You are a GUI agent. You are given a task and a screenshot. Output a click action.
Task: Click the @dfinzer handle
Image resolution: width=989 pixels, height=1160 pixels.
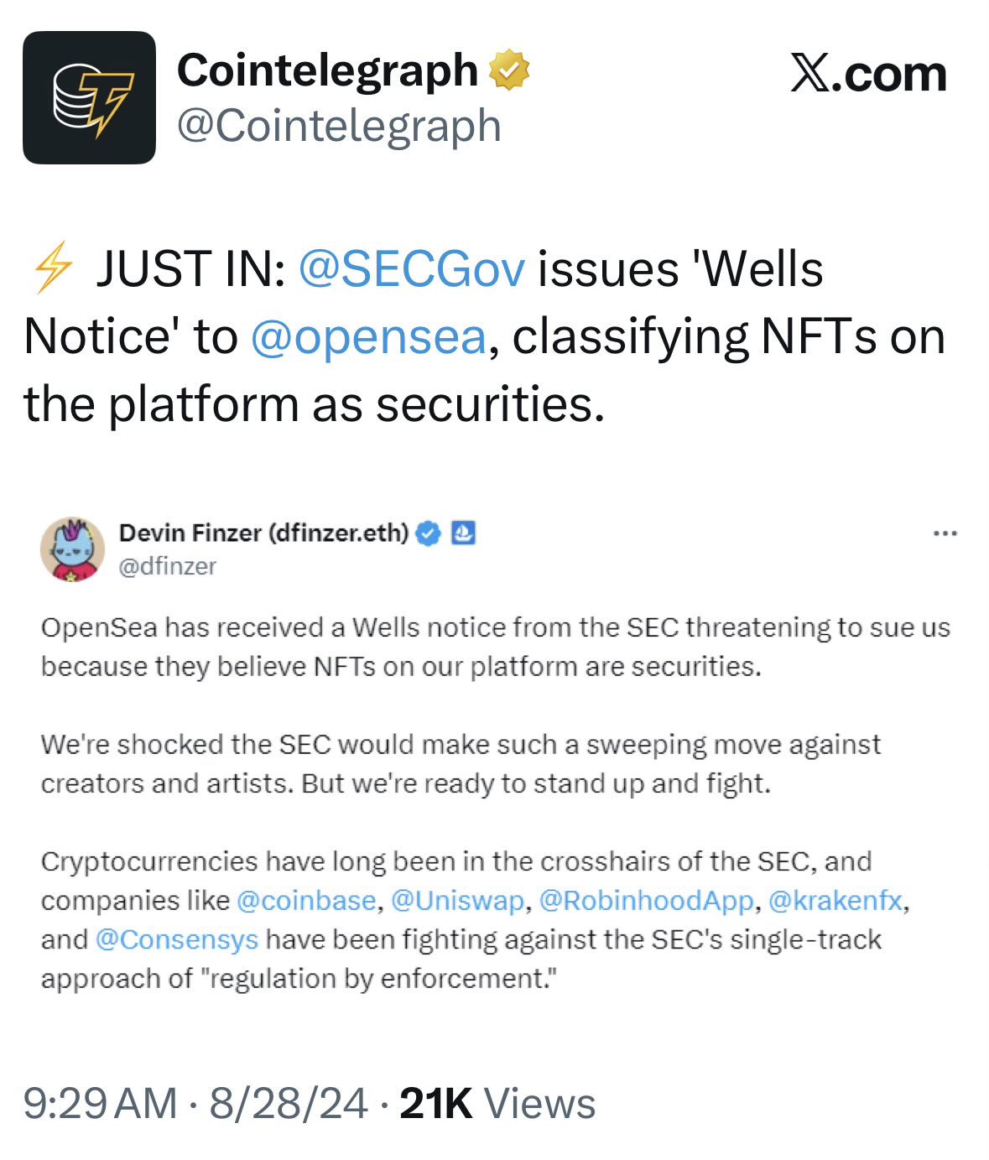point(168,567)
